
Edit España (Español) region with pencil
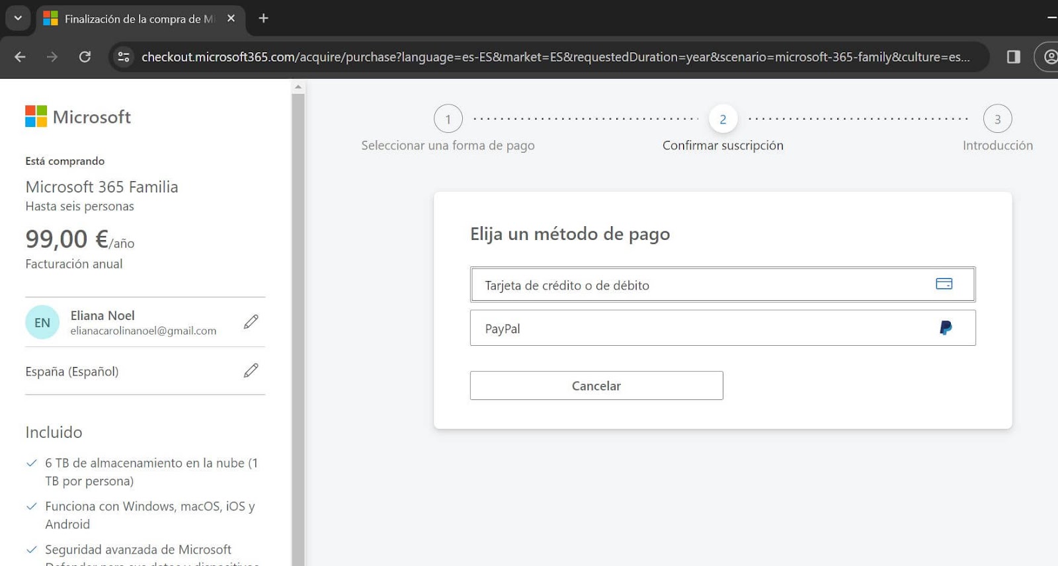click(x=251, y=371)
